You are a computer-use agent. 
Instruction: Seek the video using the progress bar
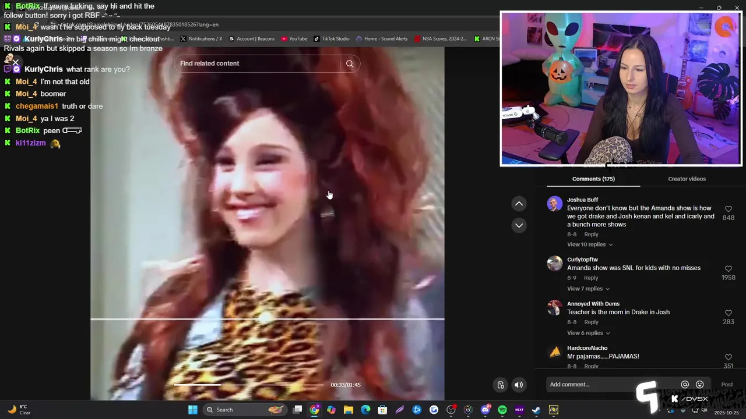pyautogui.click(x=248, y=385)
